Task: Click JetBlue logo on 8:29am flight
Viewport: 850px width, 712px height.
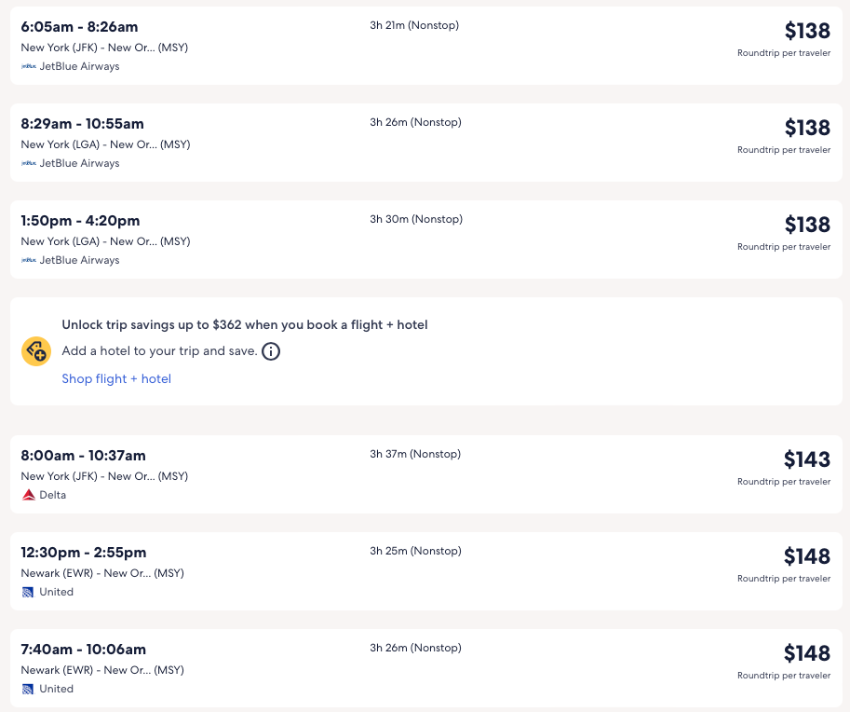Action: tap(29, 163)
